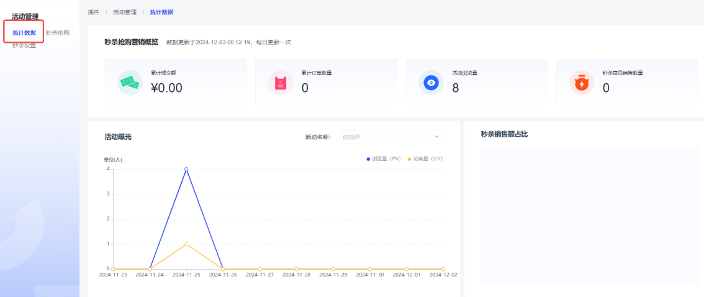The width and height of the screenshot is (704, 297).
Task: Click the yellow UV data point on 2024-11-25
Action: click(x=186, y=244)
